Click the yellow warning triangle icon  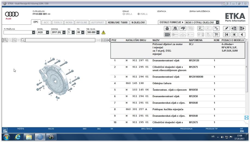click(x=103, y=32)
